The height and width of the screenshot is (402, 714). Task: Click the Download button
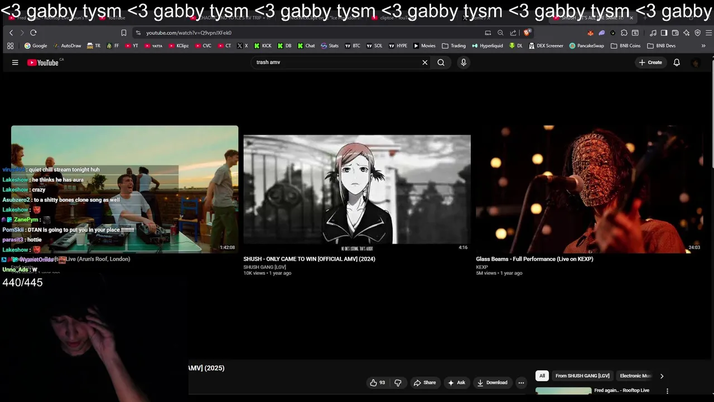click(492, 382)
